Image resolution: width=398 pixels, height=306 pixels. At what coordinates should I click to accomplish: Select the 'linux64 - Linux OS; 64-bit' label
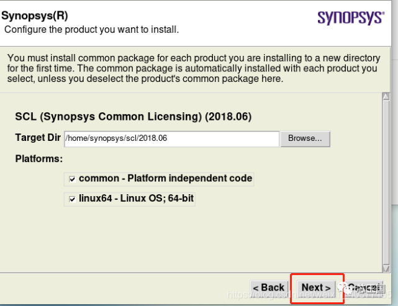137,199
